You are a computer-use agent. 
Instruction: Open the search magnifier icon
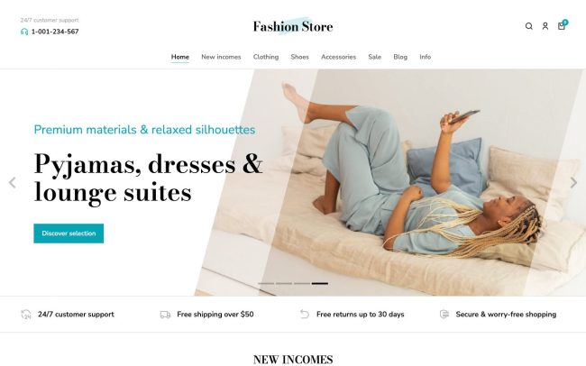[x=529, y=26]
